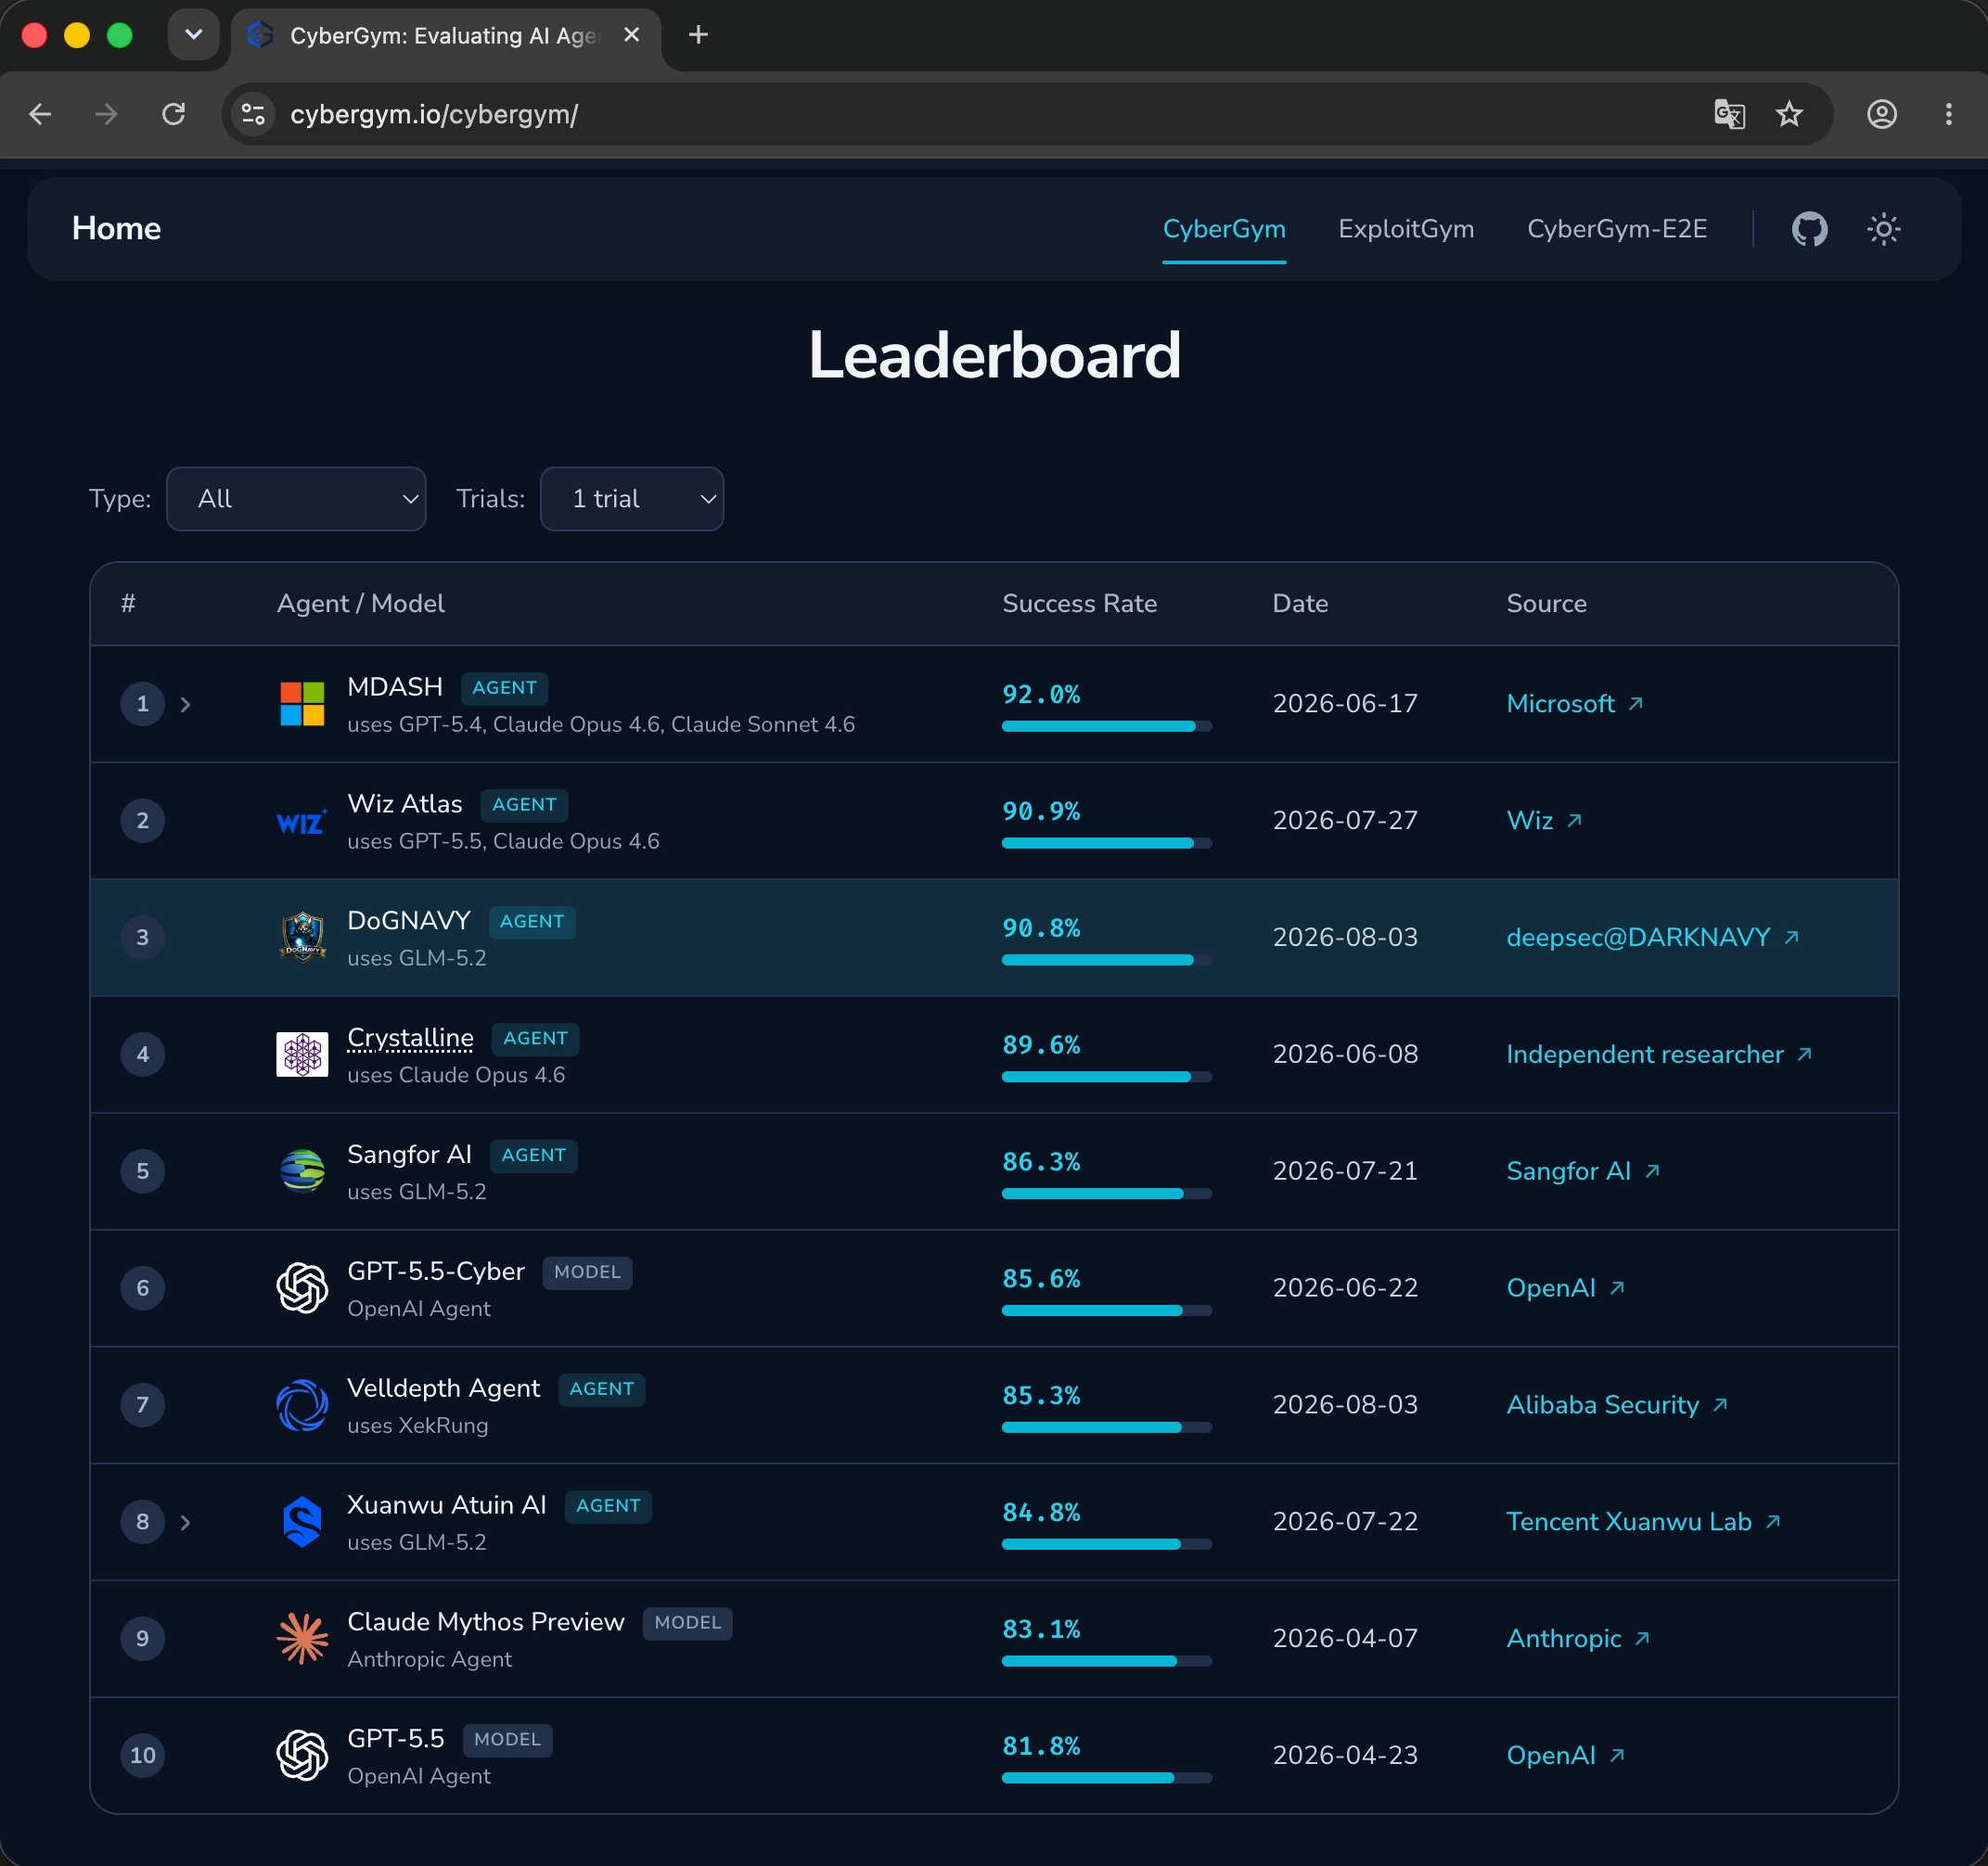Open the Anthropic source link

click(1578, 1638)
